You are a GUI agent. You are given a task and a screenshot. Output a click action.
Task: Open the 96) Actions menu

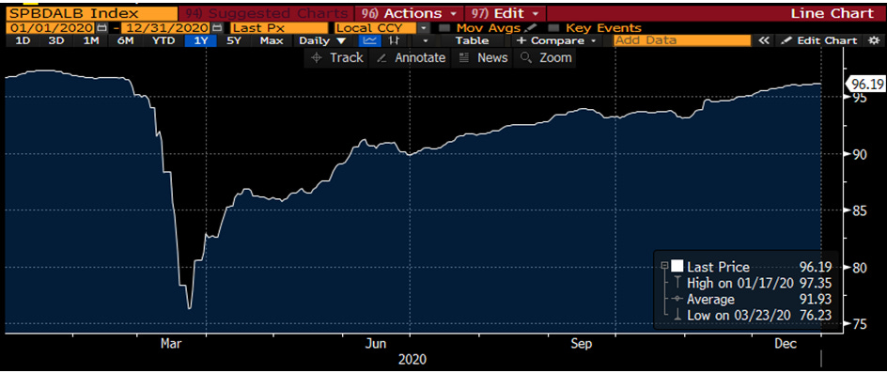click(409, 13)
